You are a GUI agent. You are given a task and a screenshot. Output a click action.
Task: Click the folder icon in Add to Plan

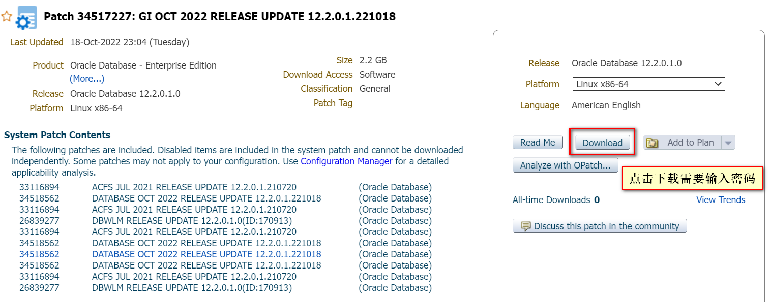coord(653,143)
